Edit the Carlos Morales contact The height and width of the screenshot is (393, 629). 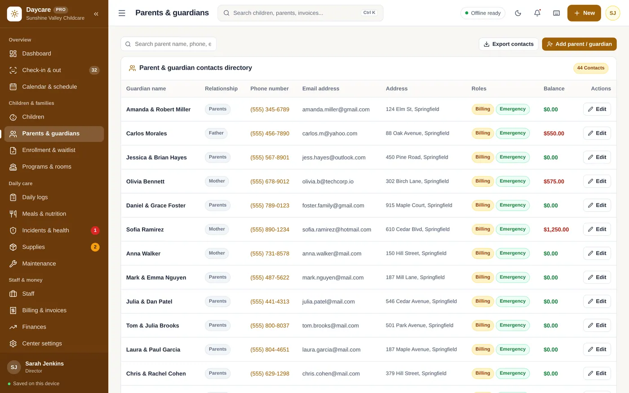coord(597,133)
